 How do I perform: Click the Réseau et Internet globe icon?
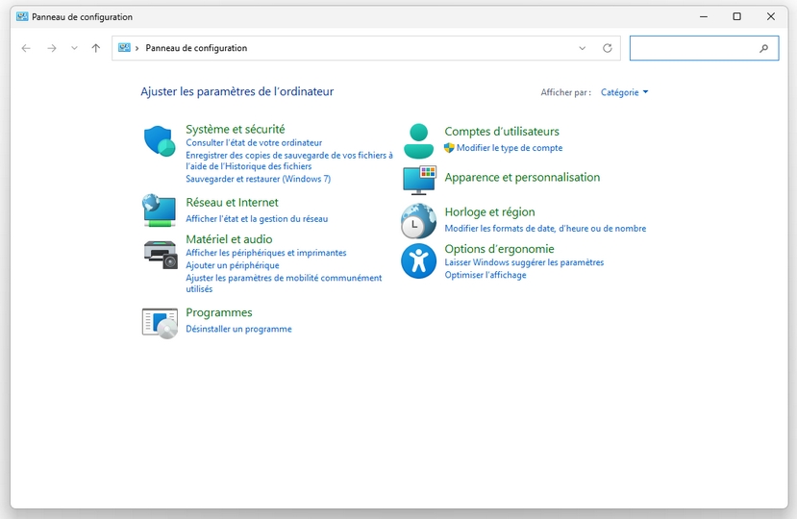(160, 210)
